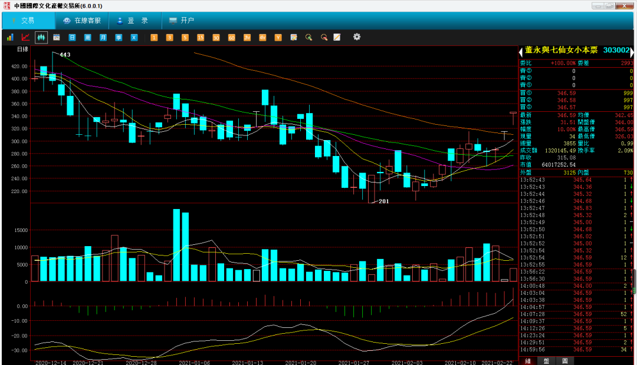Select the 5-minute chart period

pyautogui.click(x=185, y=37)
